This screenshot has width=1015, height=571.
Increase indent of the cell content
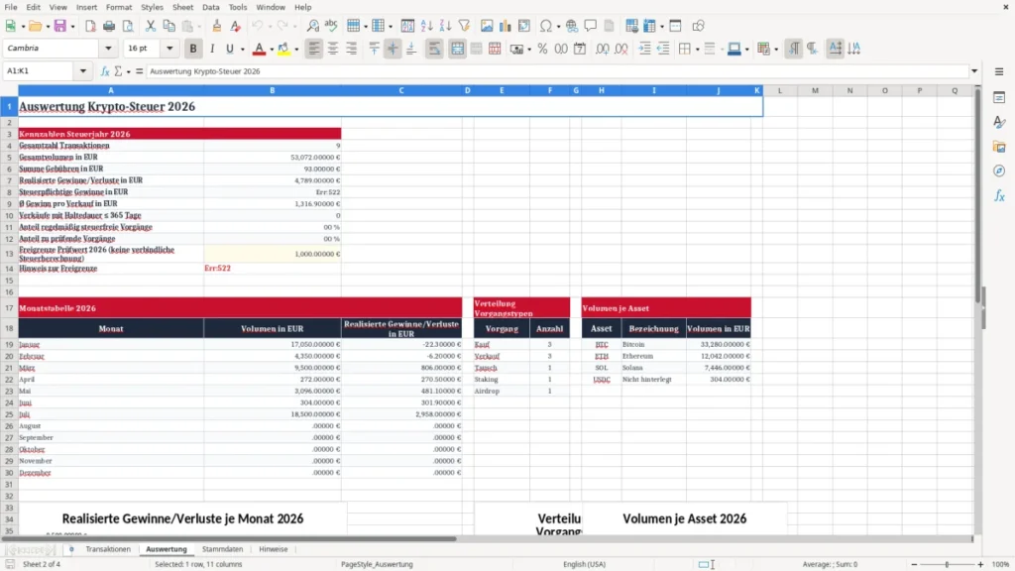click(x=644, y=49)
